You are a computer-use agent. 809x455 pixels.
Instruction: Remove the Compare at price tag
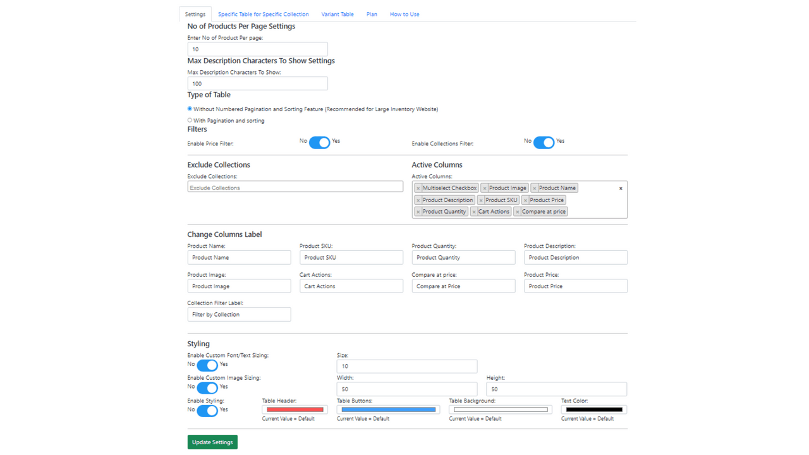pos(518,212)
